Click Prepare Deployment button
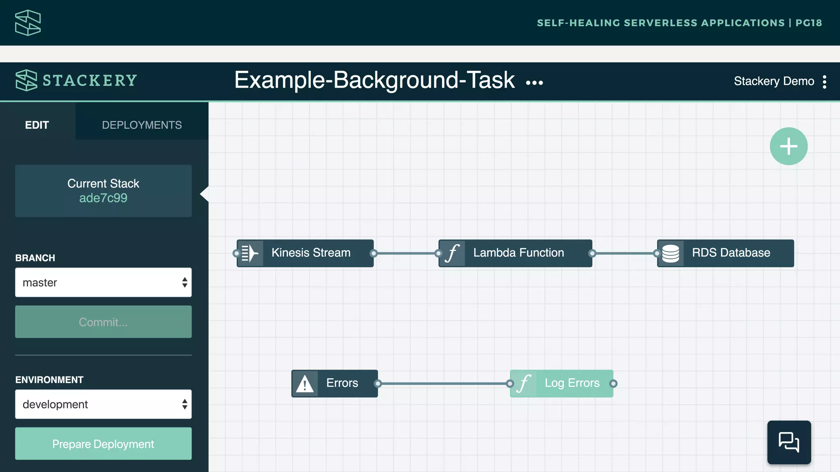Image resolution: width=840 pixels, height=472 pixels. (x=103, y=444)
